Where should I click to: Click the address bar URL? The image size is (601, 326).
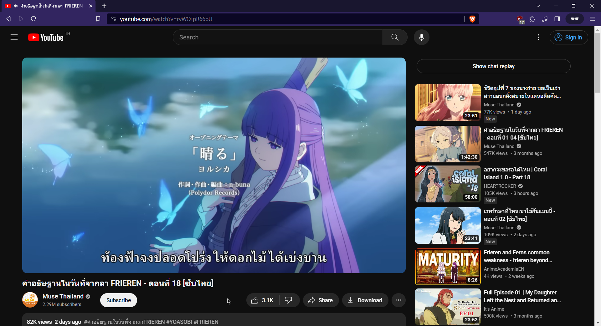[x=166, y=19]
